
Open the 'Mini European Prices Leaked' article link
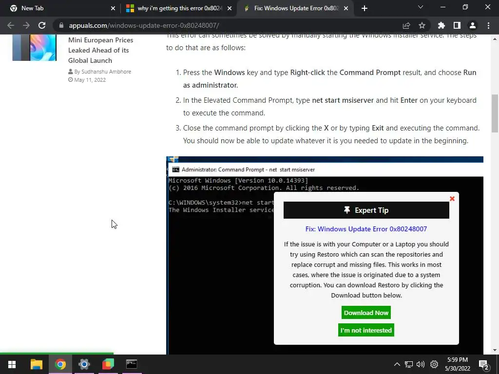100,50
